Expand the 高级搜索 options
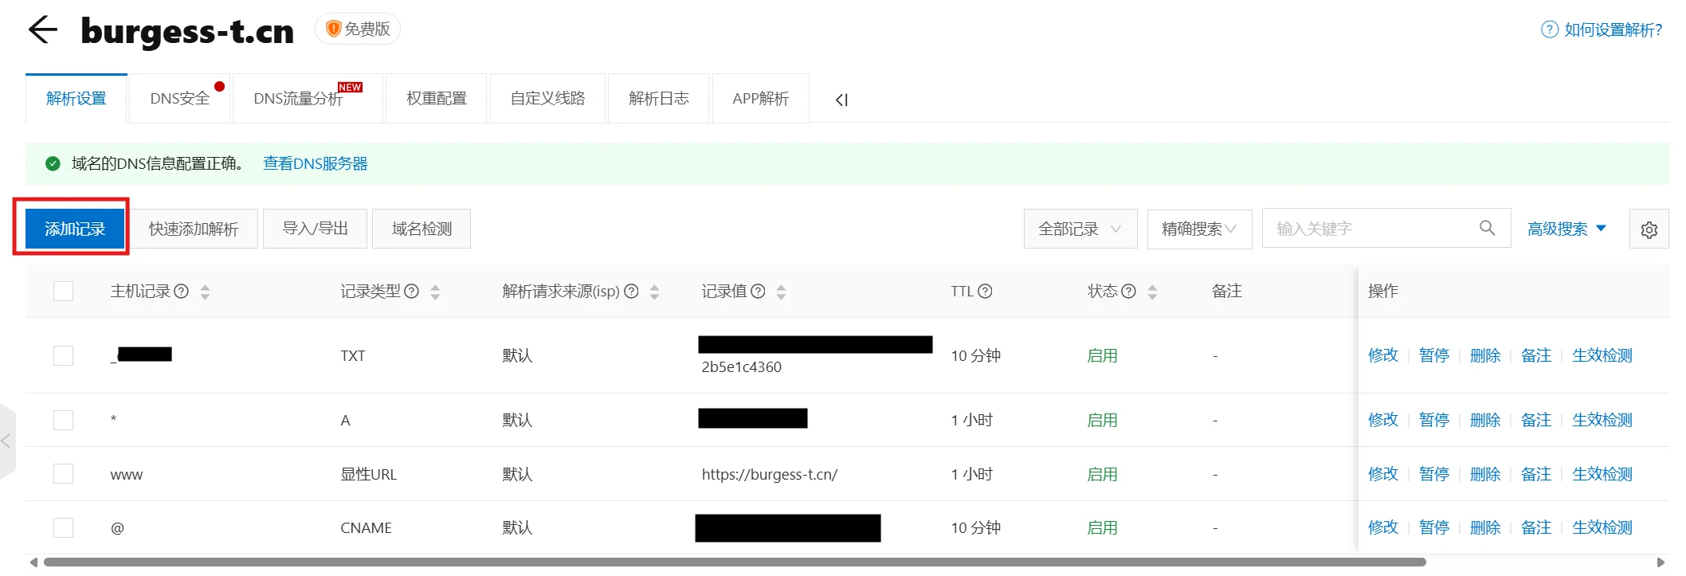This screenshot has height=576, width=1686. [x=1566, y=229]
